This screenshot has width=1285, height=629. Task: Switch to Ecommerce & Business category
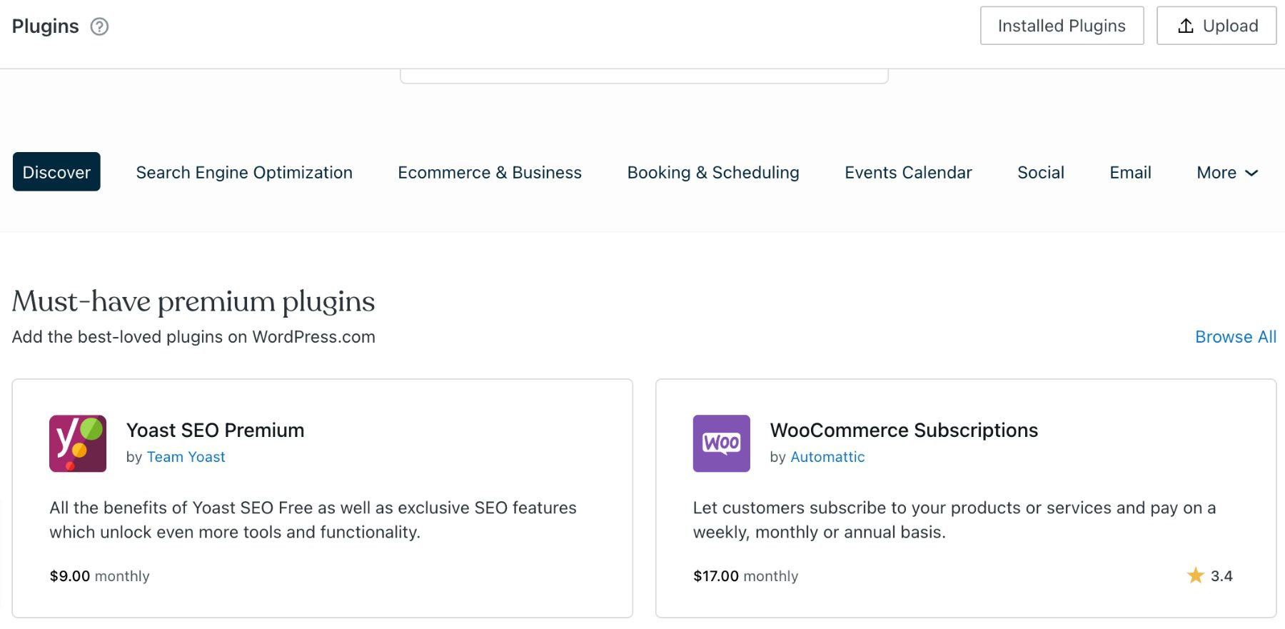[490, 173]
